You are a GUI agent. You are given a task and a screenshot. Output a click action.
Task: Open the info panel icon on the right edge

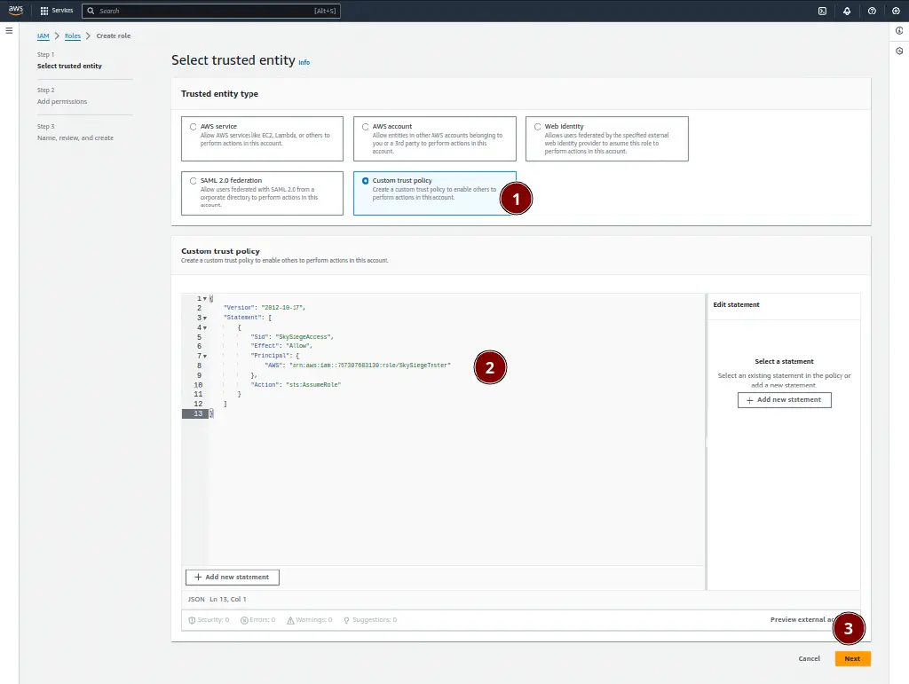[899, 31]
